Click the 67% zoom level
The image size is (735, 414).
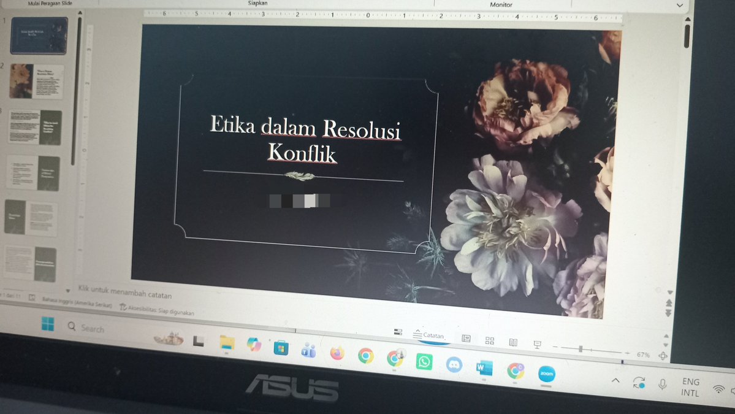pos(643,355)
